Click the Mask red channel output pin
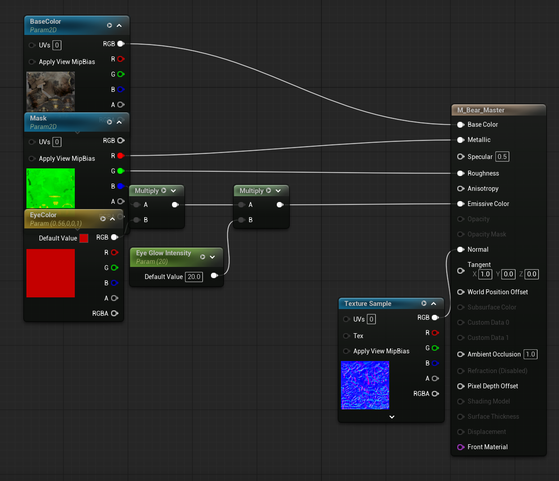This screenshot has height=481, width=559. tap(120, 156)
